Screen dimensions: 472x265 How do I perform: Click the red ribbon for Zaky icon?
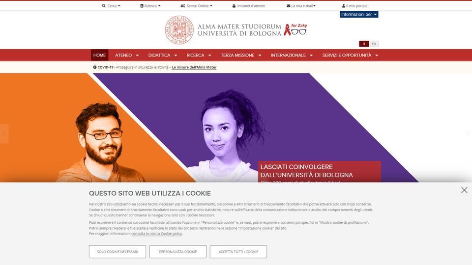click(288, 30)
